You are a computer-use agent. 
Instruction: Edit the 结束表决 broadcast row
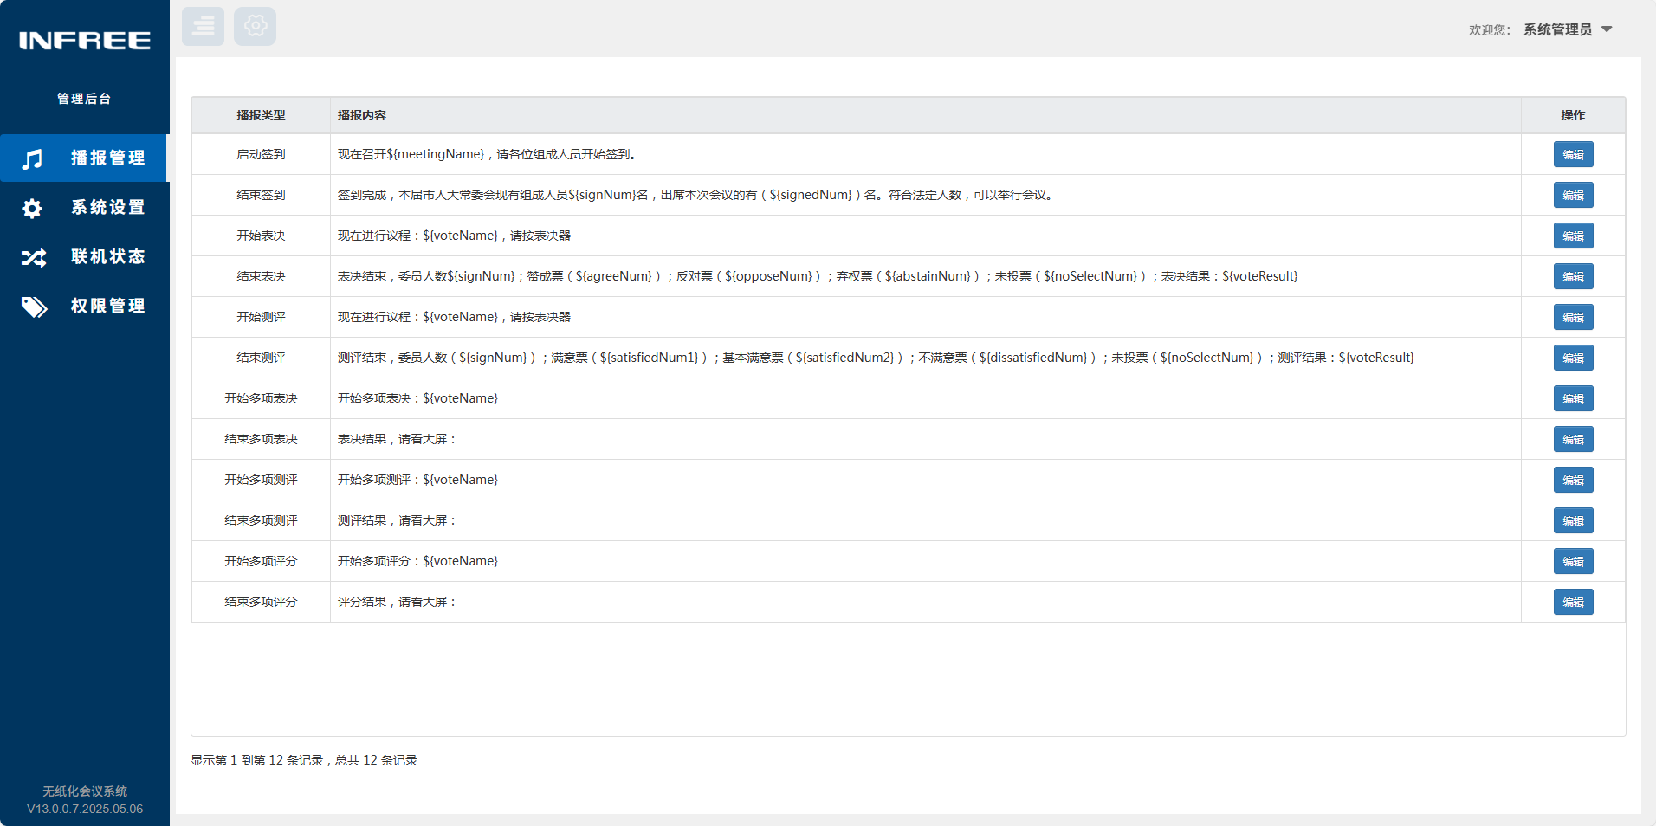(1573, 276)
